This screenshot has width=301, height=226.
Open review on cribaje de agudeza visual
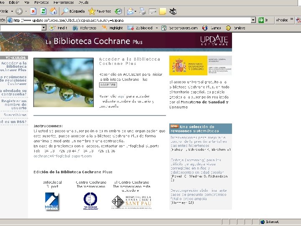[x=197, y=166]
